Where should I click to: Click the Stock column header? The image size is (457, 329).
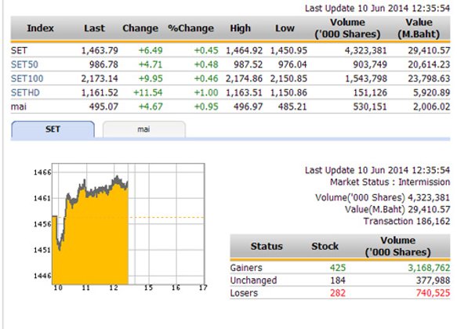[325, 246]
